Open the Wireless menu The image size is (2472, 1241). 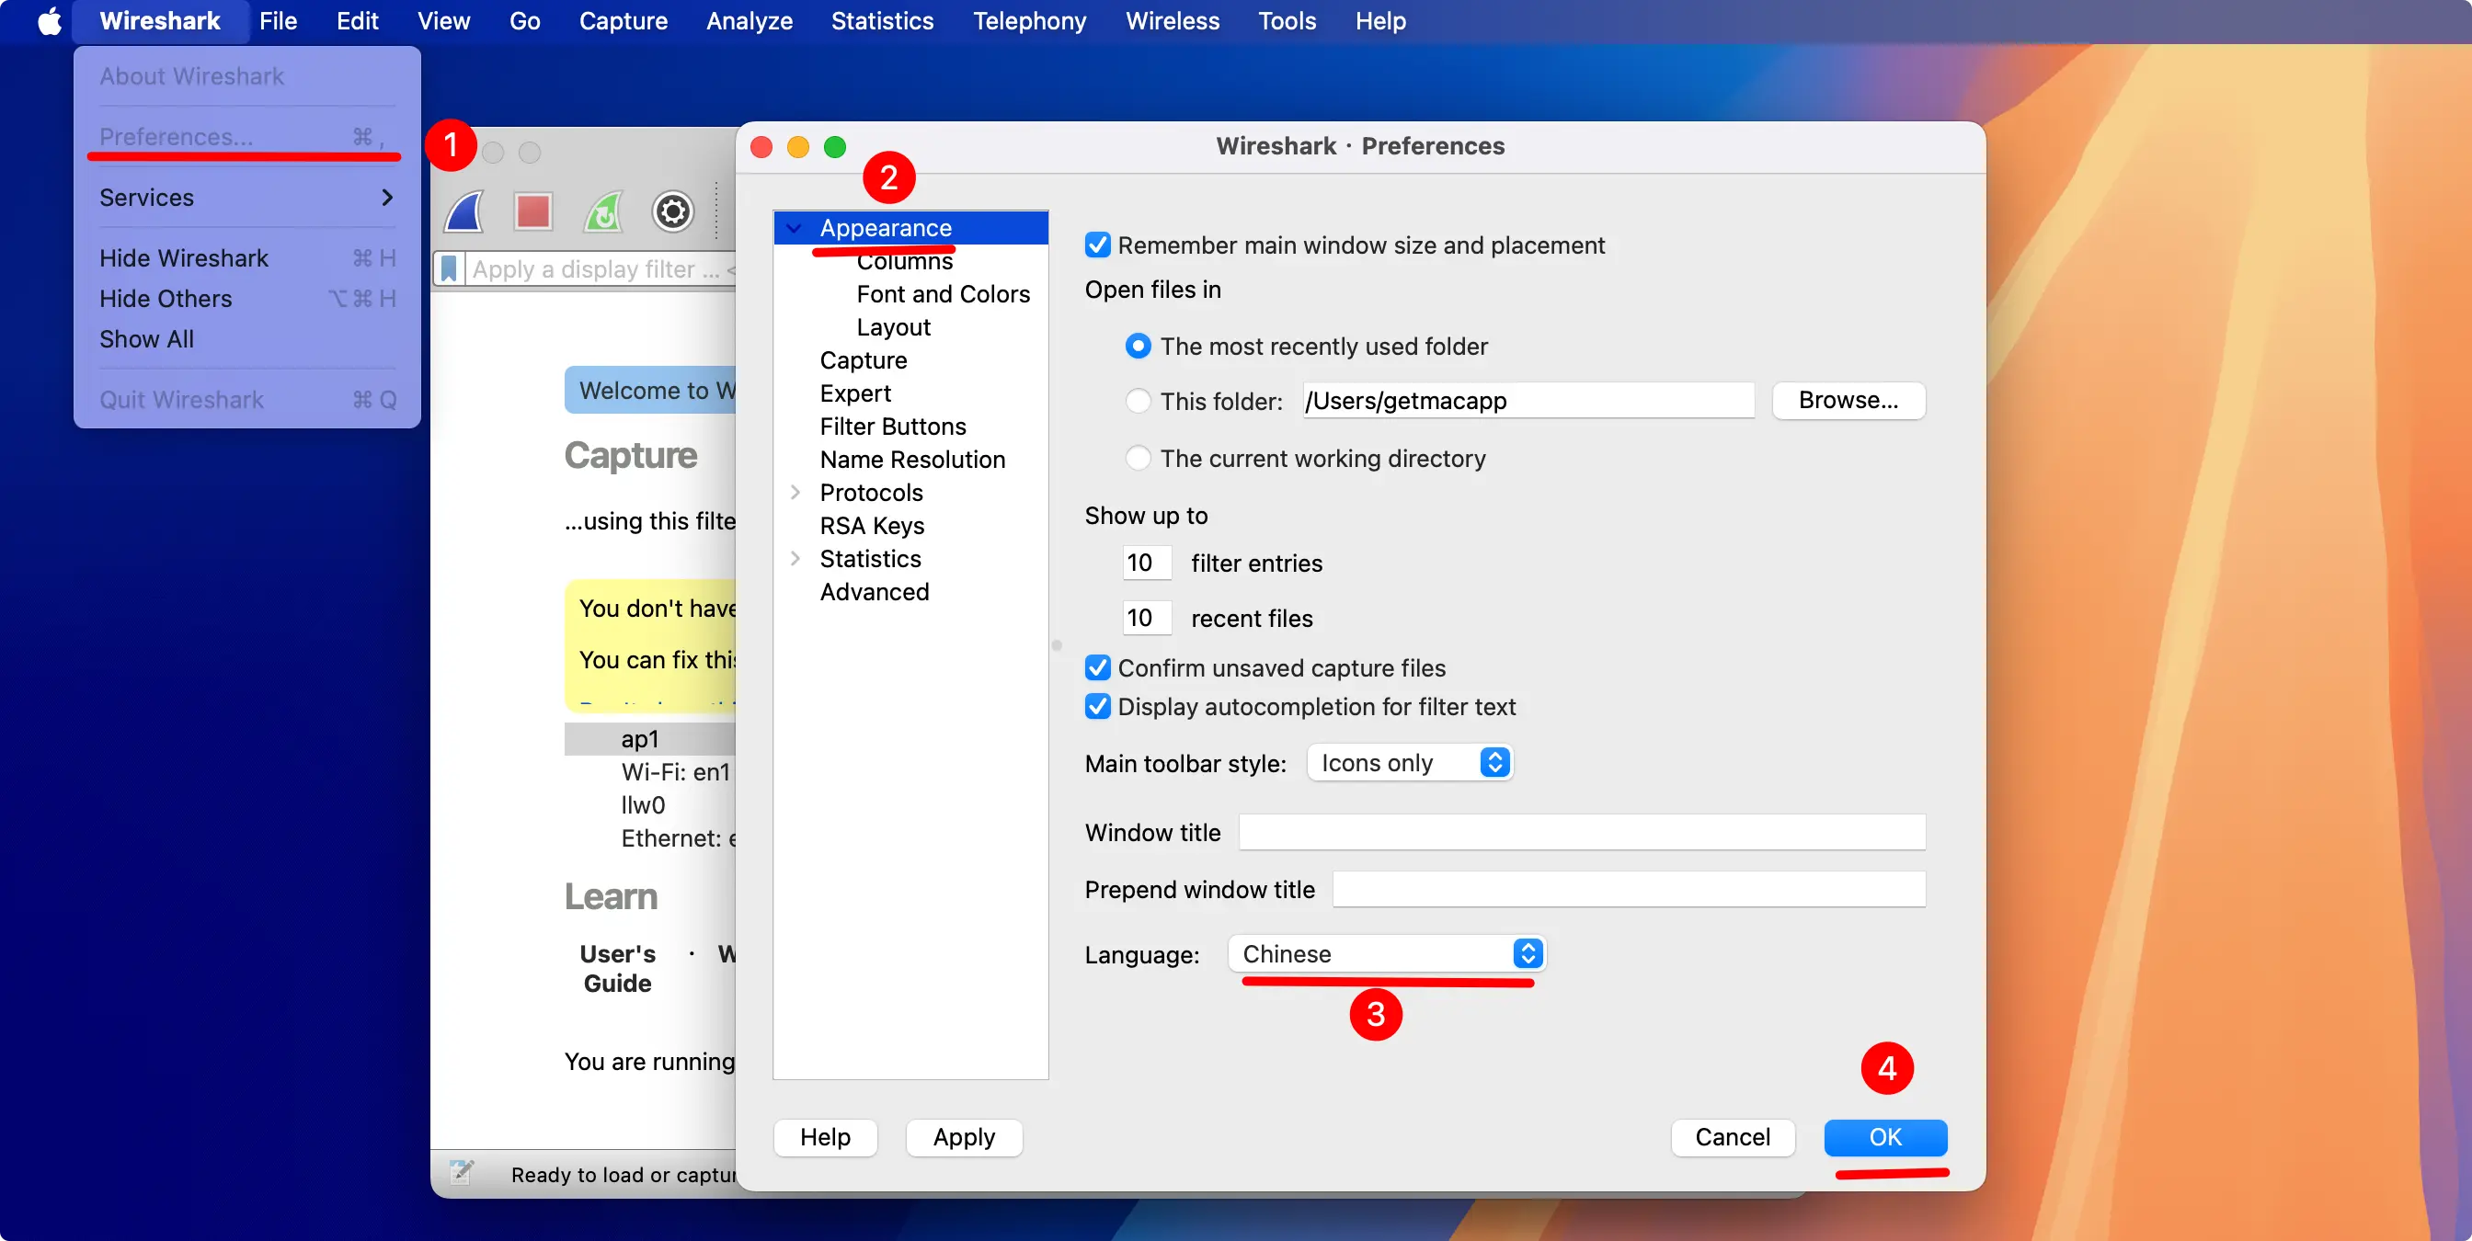1172,21
